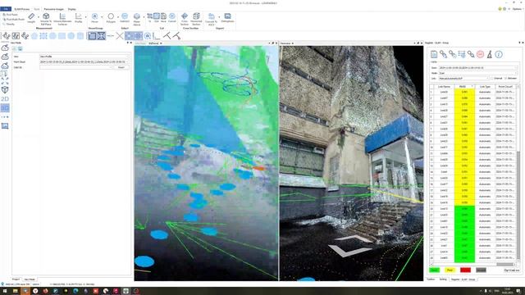Open the Color By dropdown

click(x=76, y=67)
